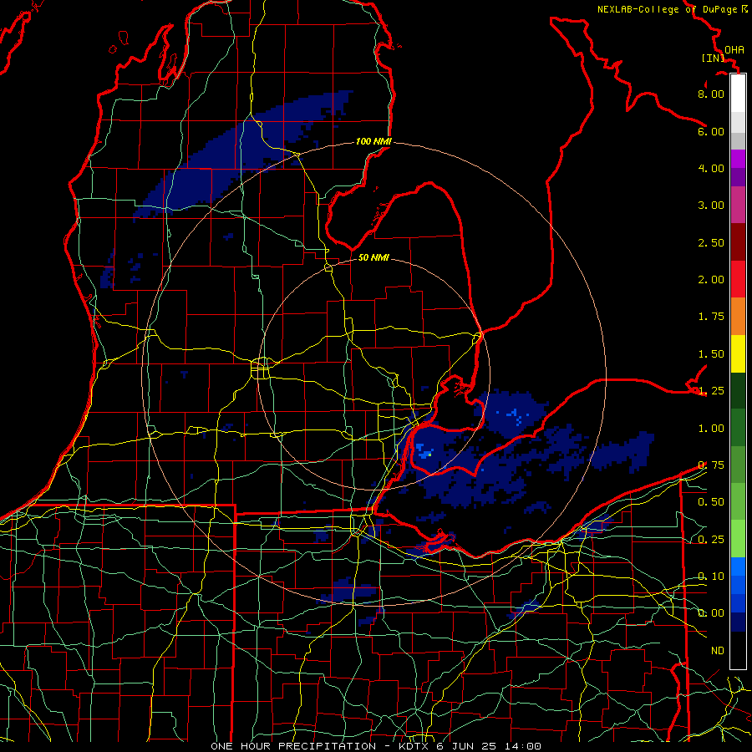The width and height of the screenshot is (752, 752).
Task: Click the white swatch at the legend top
Action: click(738, 93)
